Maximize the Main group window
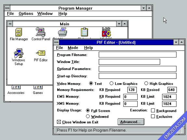The image size is (187, 140). tap(125, 24)
